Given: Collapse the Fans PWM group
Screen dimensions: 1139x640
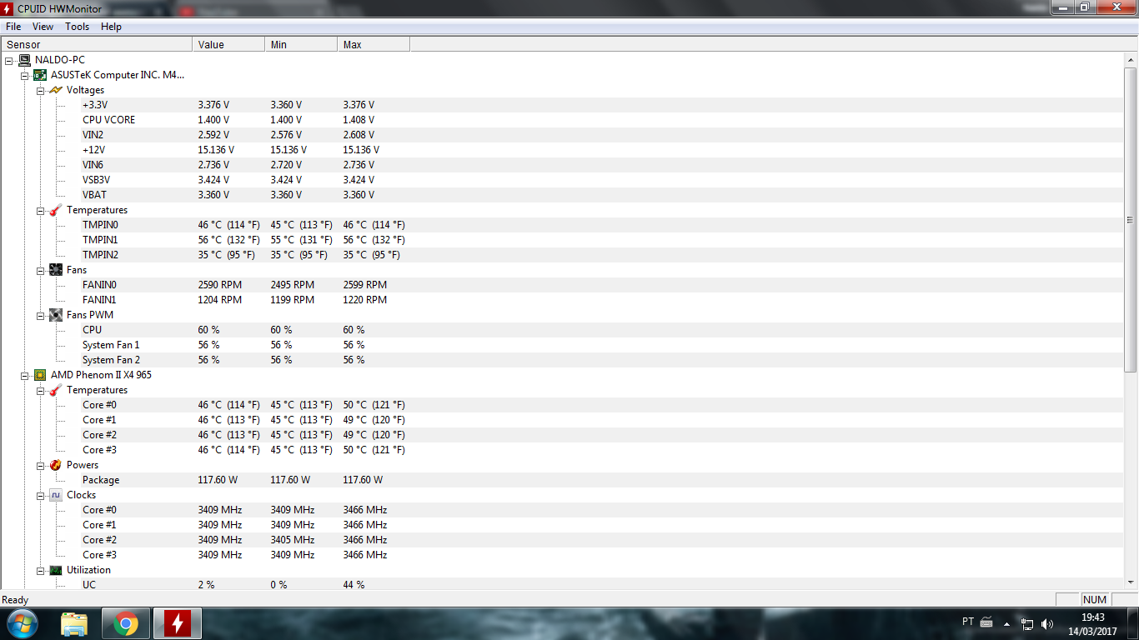Looking at the screenshot, I should tap(40, 315).
